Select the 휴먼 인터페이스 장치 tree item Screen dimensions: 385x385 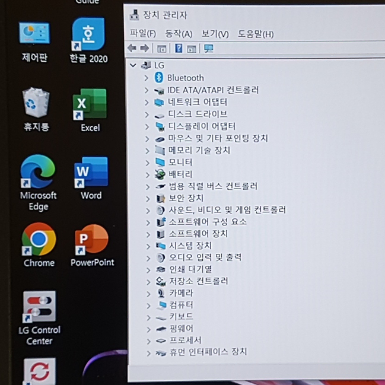tap(208, 352)
